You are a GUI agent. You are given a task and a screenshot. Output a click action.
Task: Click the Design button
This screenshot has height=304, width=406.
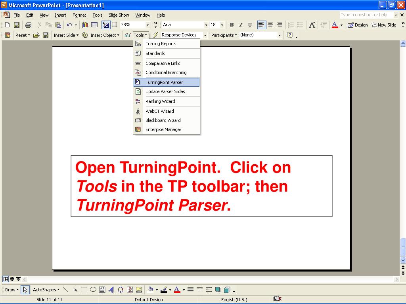coord(358,25)
